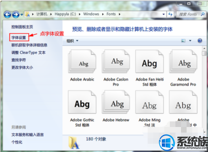Screen dimensions: 208x152
Task: Click the vertical scrollbar thumb
Action: [x=204, y=53]
